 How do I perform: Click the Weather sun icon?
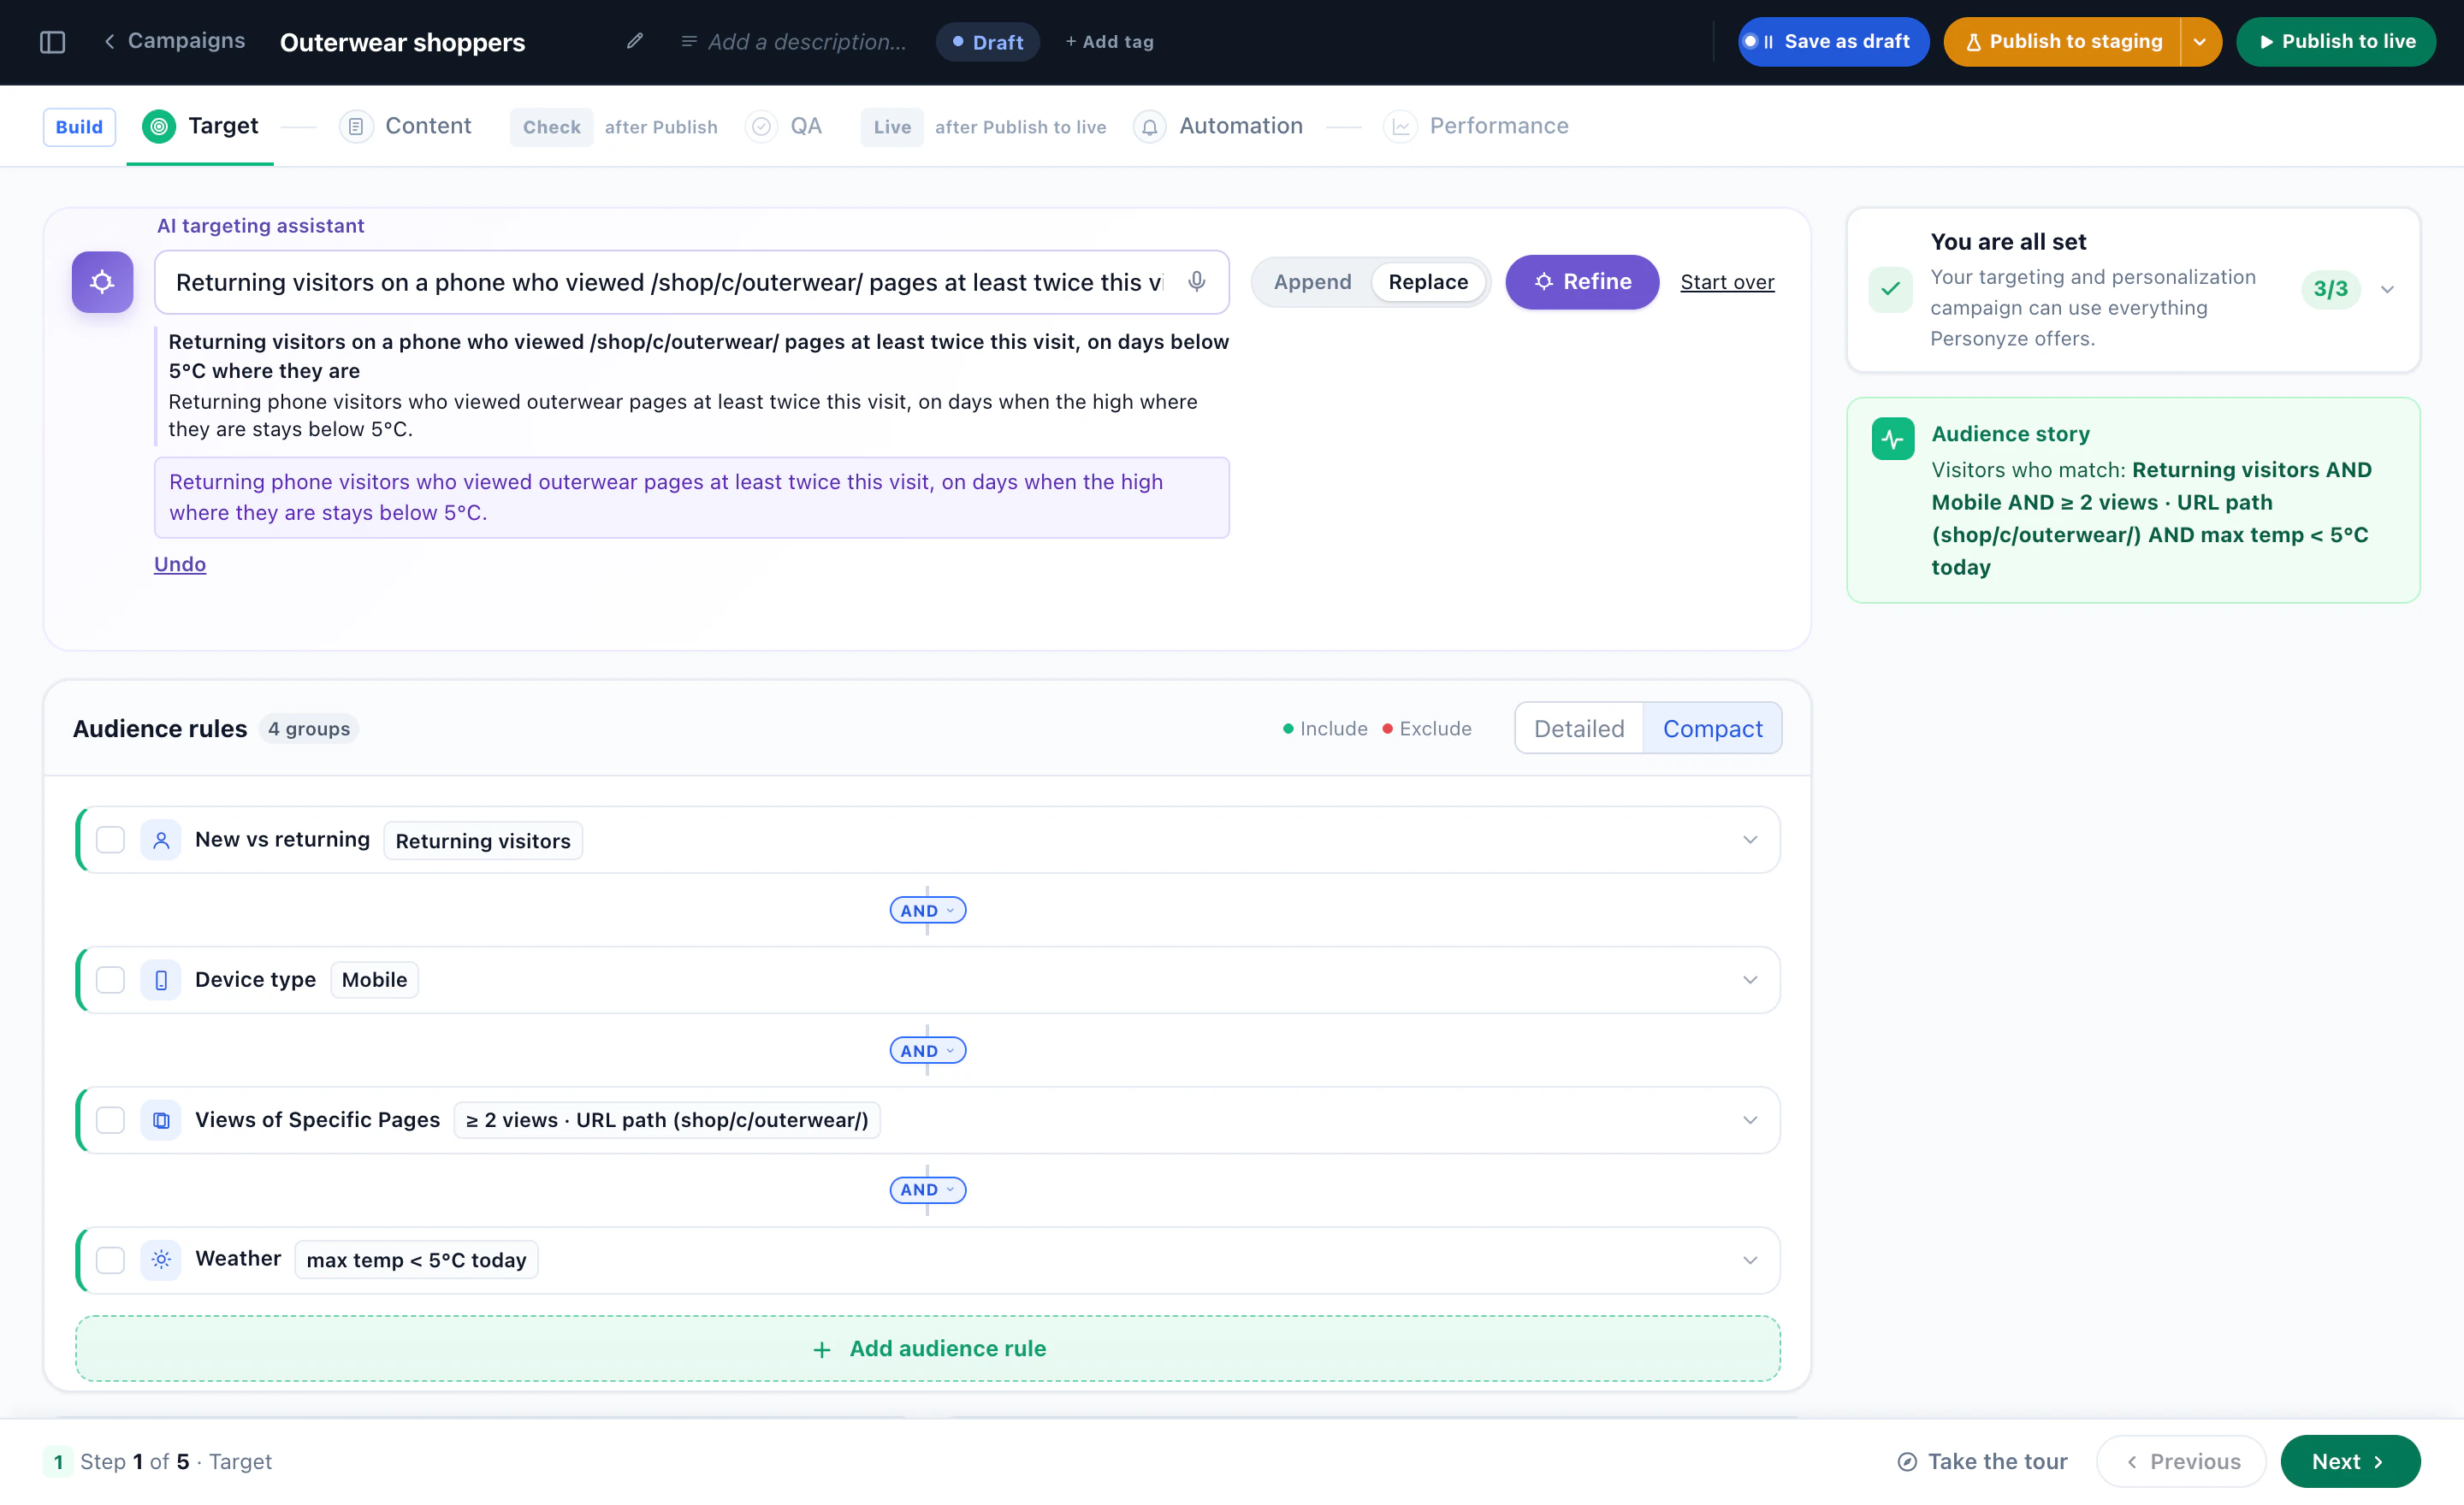(161, 1260)
